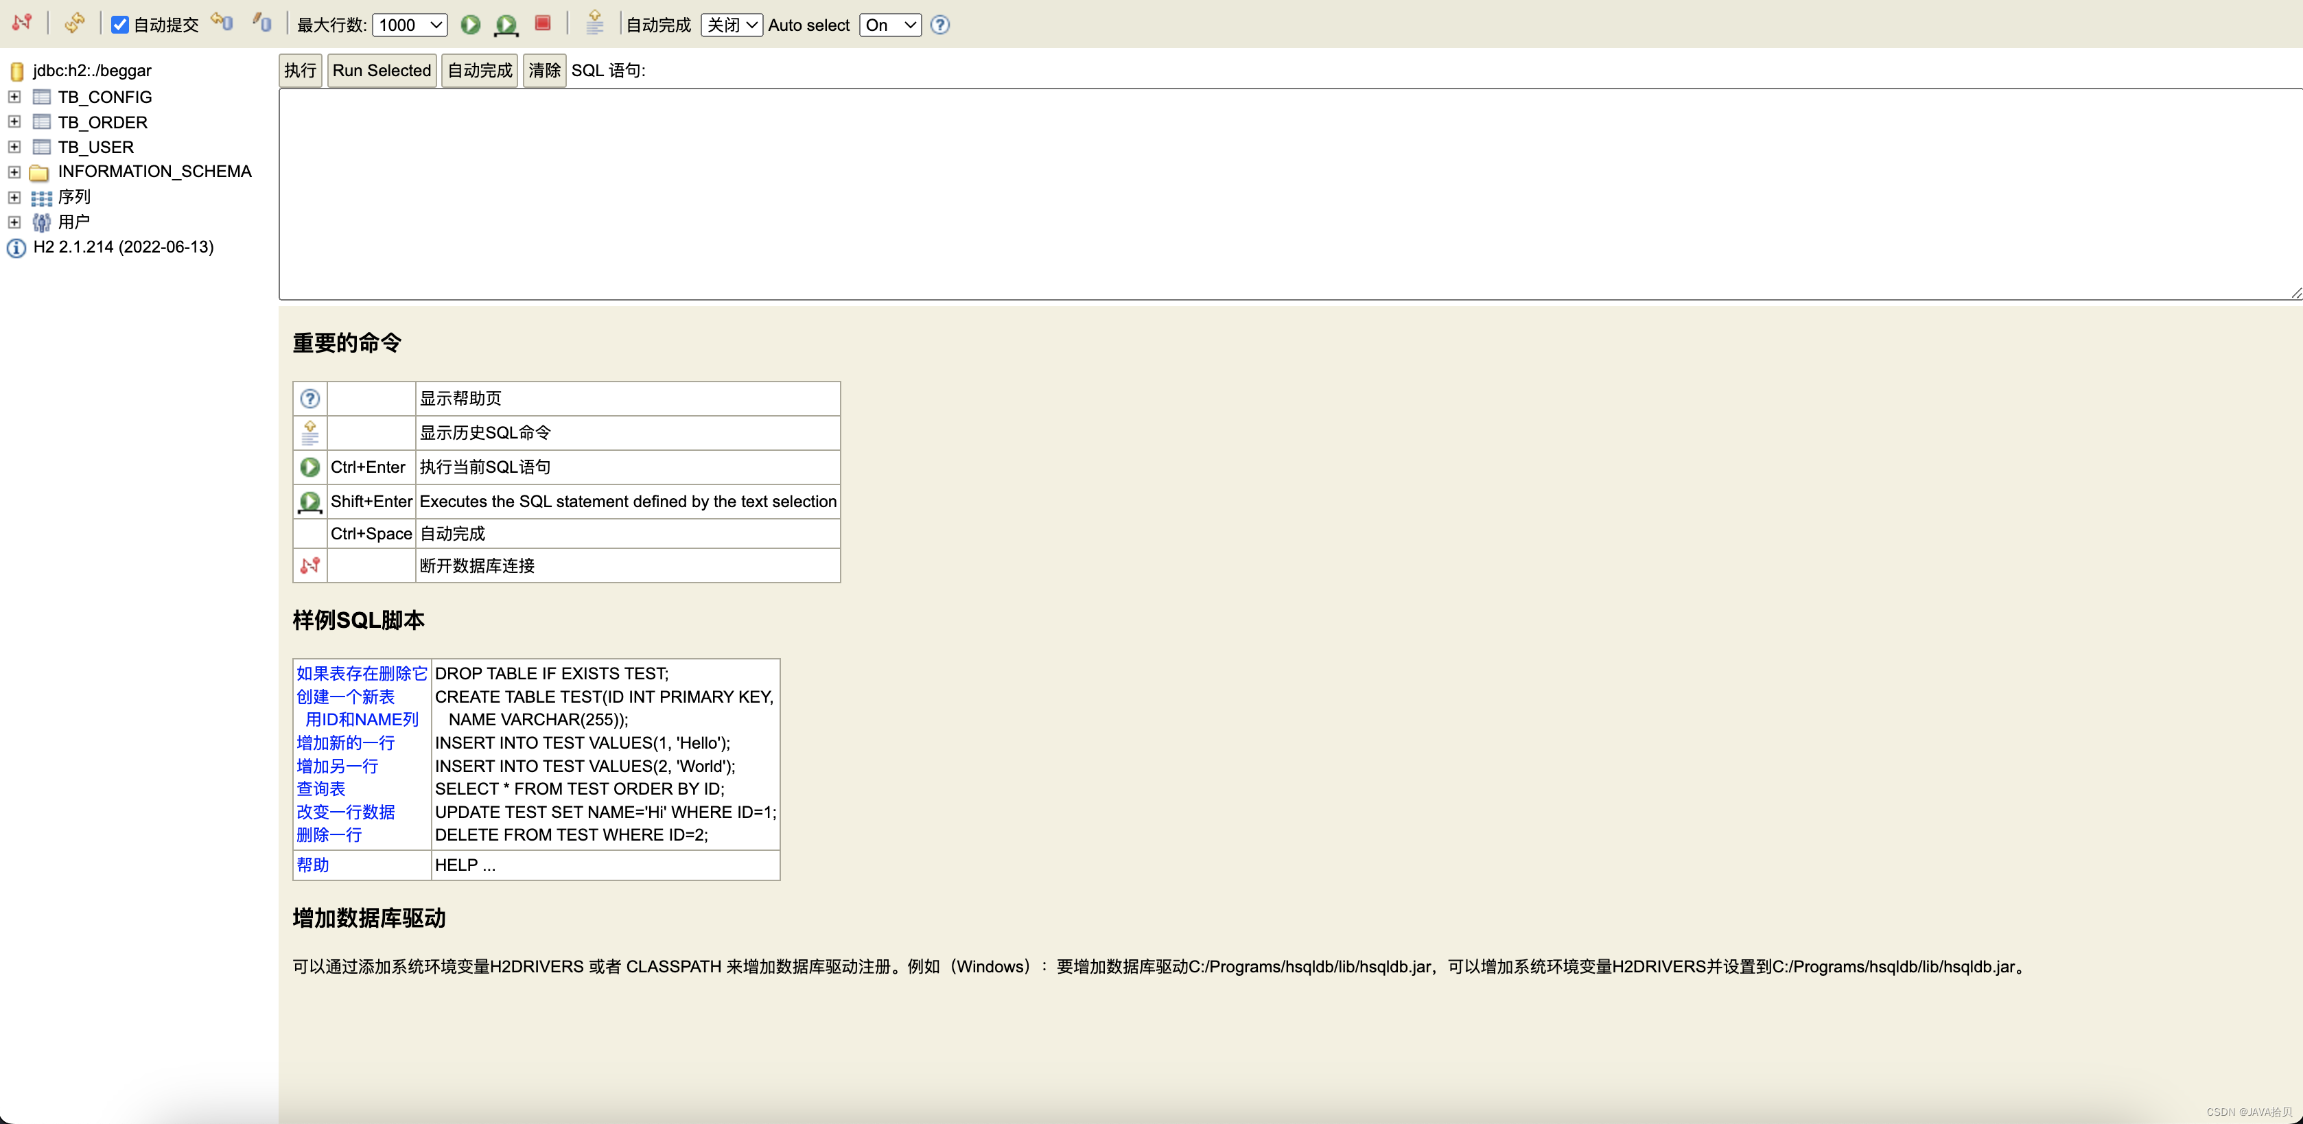Change 最大行数 dropdown to 1000
The image size is (2303, 1124).
click(x=408, y=23)
